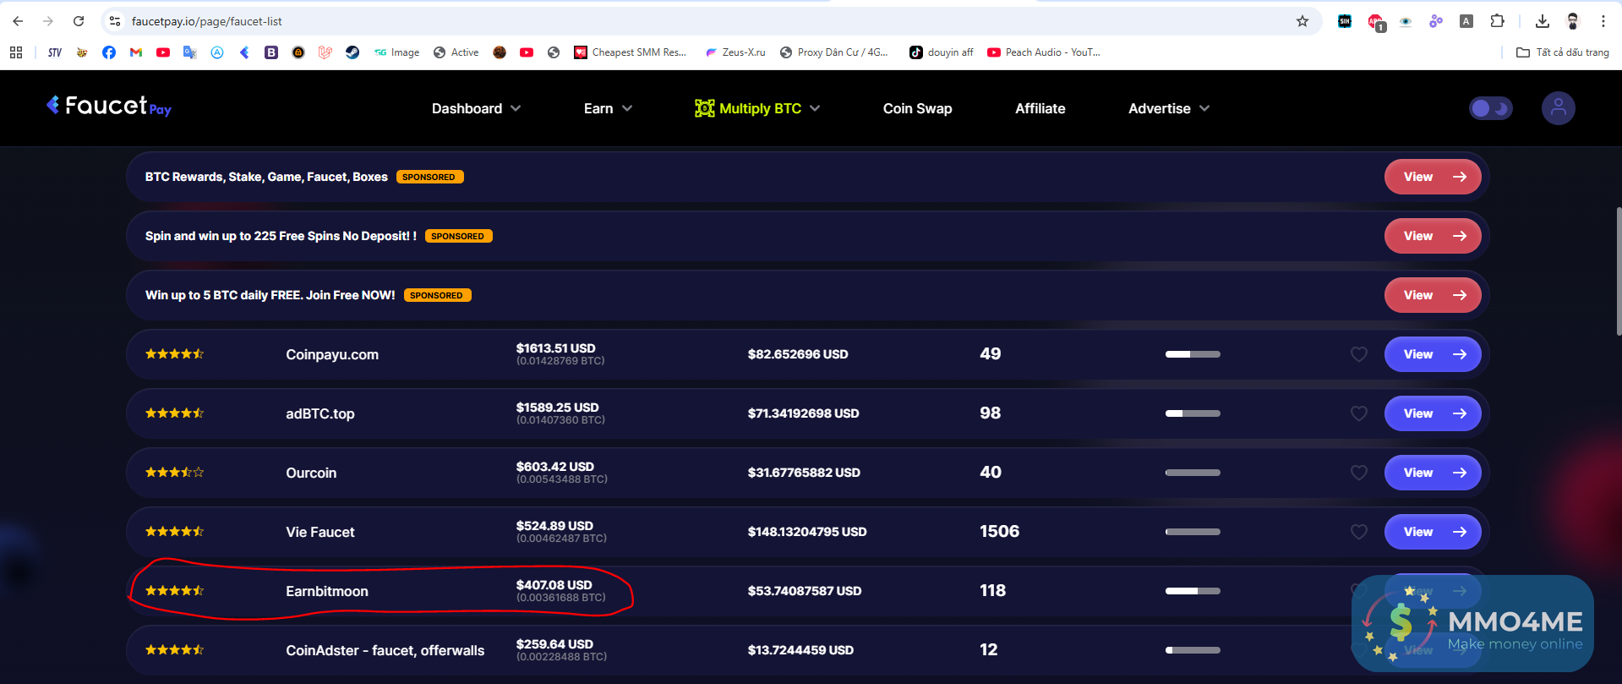
Task: Open the 'Image' bookmark
Action: coord(396,52)
